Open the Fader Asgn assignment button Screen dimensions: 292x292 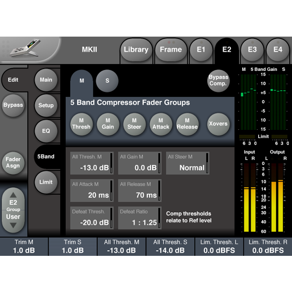point(13,163)
